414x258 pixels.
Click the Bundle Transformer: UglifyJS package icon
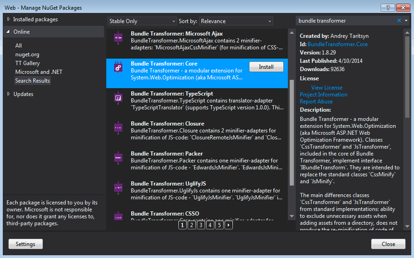click(x=118, y=188)
